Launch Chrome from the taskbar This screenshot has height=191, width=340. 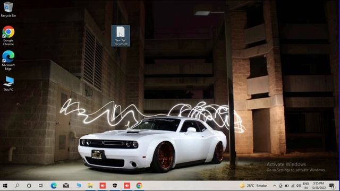[x=139, y=186]
